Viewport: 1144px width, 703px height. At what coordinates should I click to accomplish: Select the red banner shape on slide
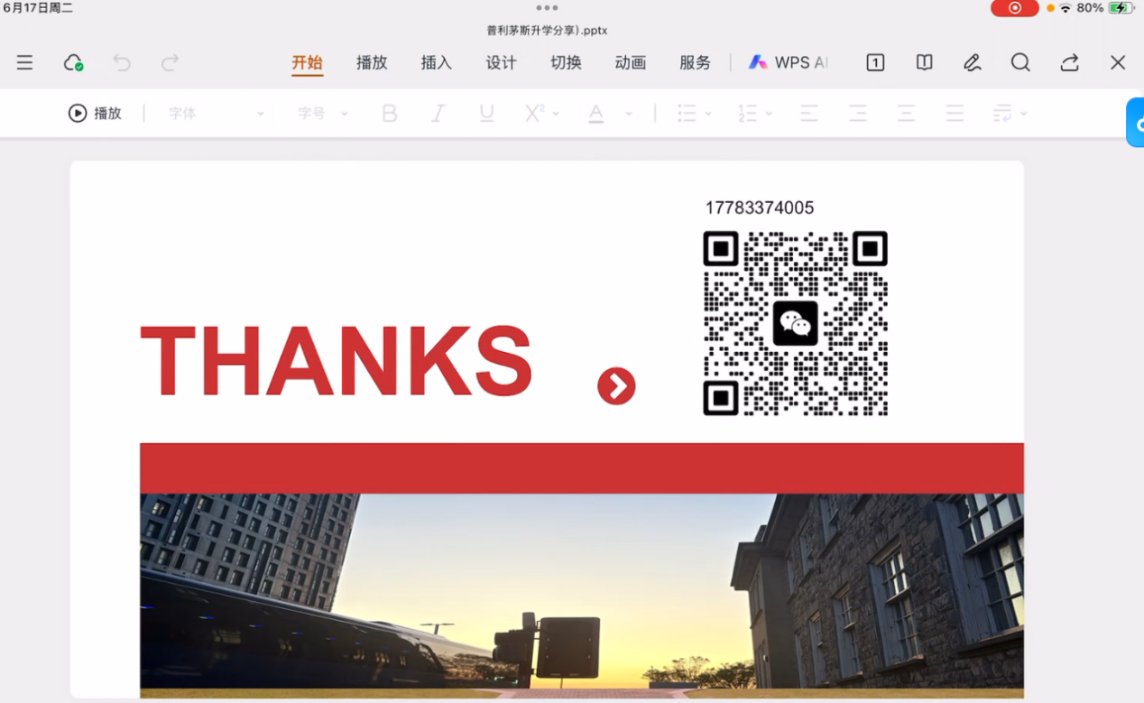click(x=582, y=468)
